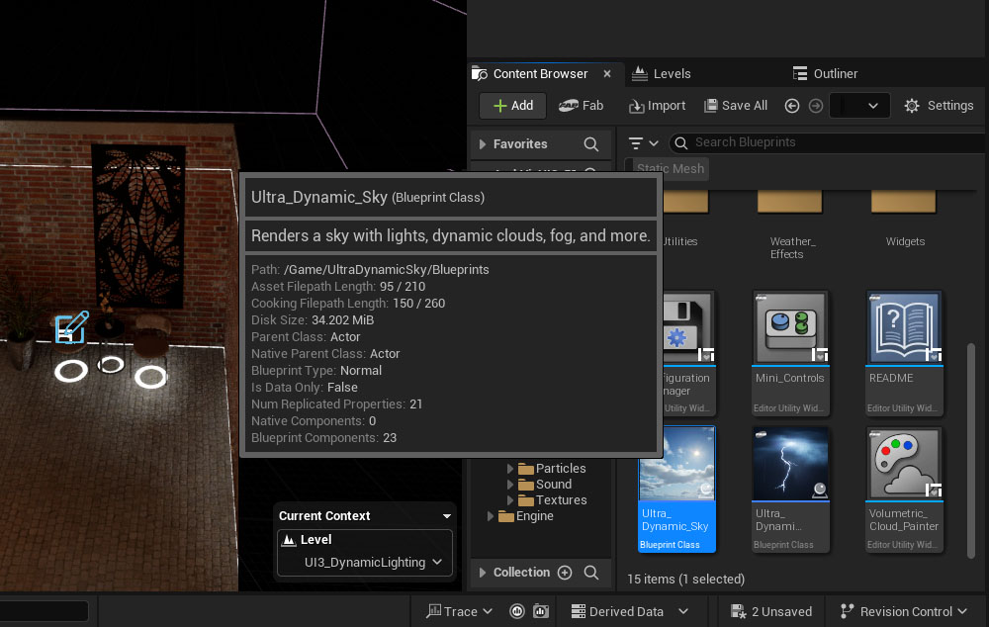Click the Level icon in Current Context
This screenshot has width=989, height=627.
(x=289, y=540)
